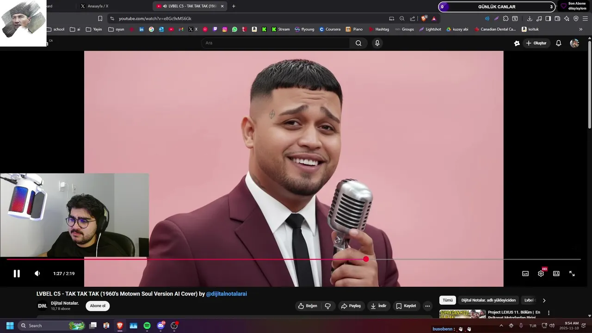This screenshot has height=333, width=592.
Task: Mute the video using the speaker icon
Action: click(x=37, y=273)
